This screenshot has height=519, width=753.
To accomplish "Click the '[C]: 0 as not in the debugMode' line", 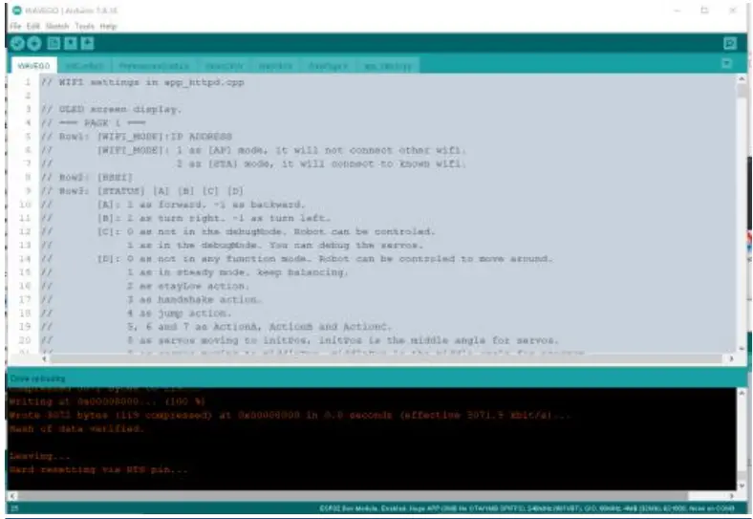I will pyautogui.click(x=238, y=231).
